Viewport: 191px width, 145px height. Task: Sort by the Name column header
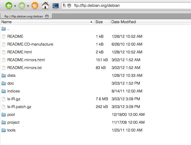pos(47,22)
